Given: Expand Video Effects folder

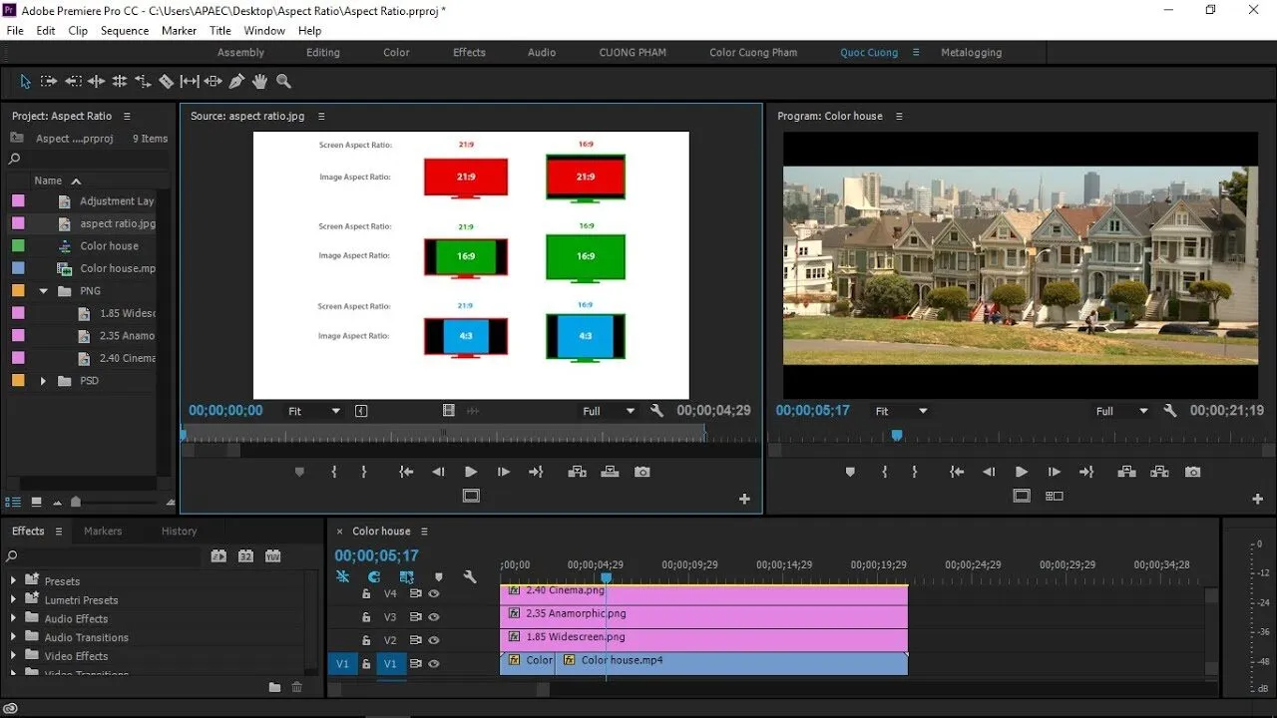Looking at the screenshot, I should pos(13,656).
